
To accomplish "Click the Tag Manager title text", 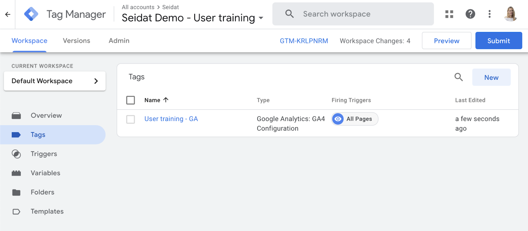I will [x=76, y=14].
